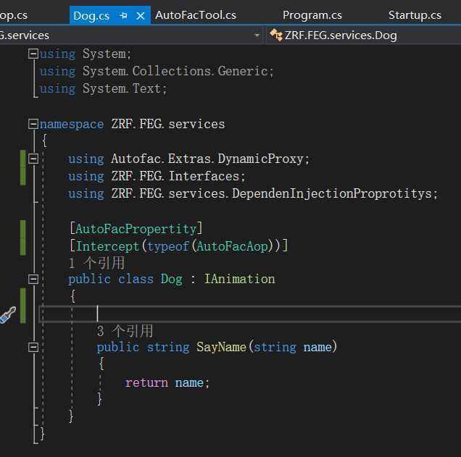Click the '1 个引用' CodeLens above Dog class

pyautogui.click(x=96, y=263)
